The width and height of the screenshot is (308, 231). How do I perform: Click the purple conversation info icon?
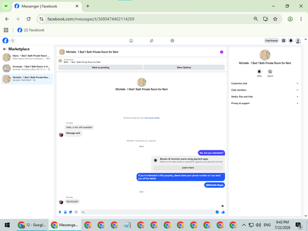click(222, 52)
